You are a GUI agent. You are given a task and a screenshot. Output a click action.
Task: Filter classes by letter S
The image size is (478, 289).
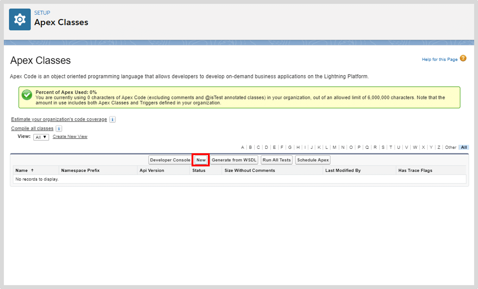[x=383, y=147]
